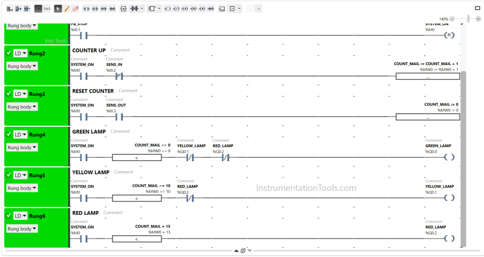Select the SYSTEM_ON reset coil at the top
Screen dimensions: 484x257
[449, 35]
